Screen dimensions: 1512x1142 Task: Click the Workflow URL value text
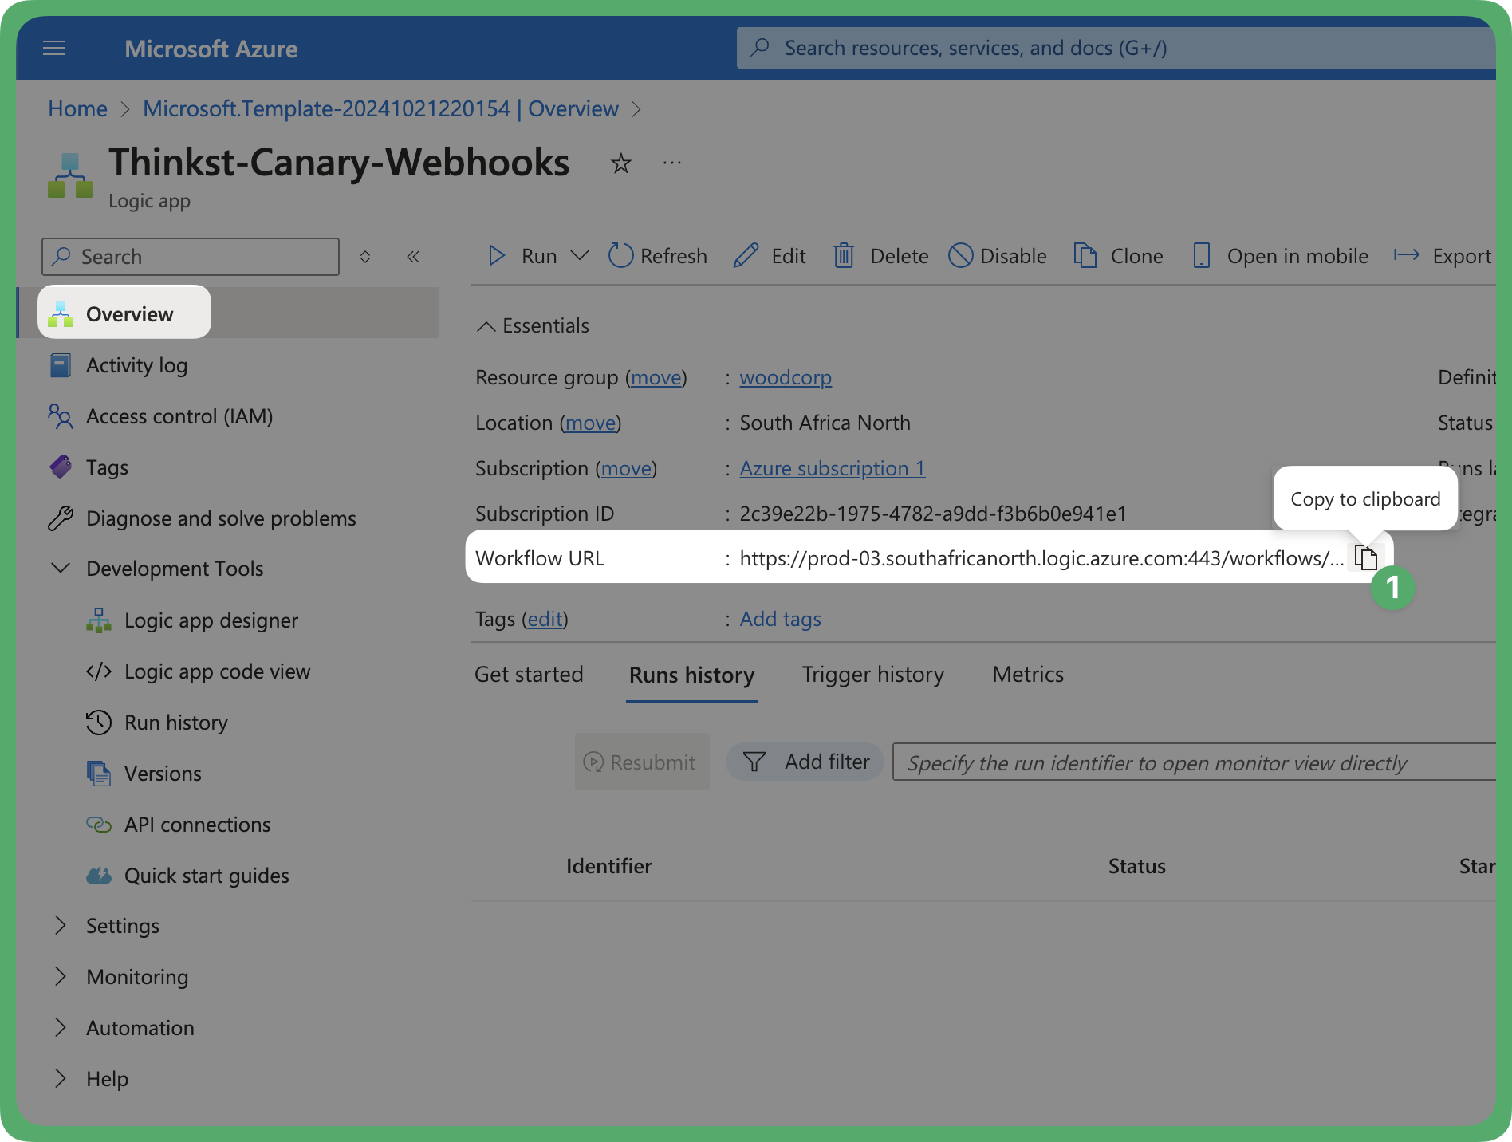1041,558
